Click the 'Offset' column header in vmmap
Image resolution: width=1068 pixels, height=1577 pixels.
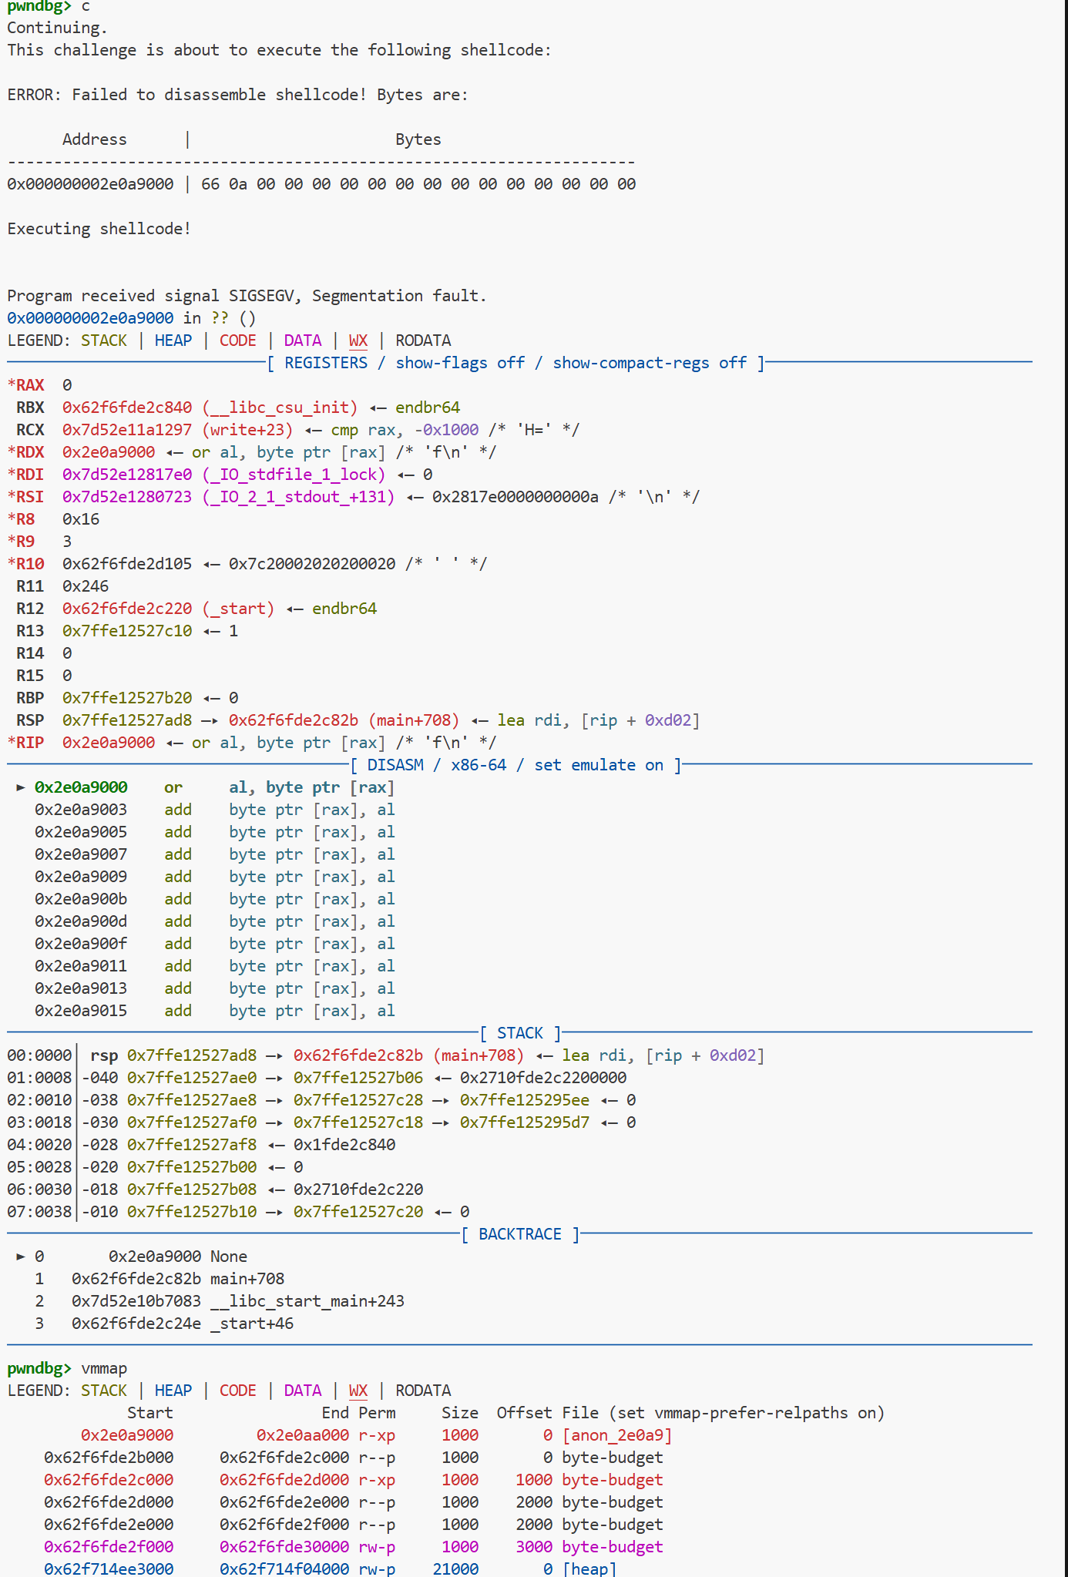click(x=525, y=1413)
